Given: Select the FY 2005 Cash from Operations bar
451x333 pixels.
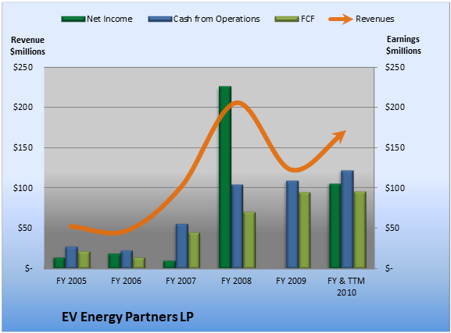Looking at the screenshot, I should pyautogui.click(x=72, y=257).
